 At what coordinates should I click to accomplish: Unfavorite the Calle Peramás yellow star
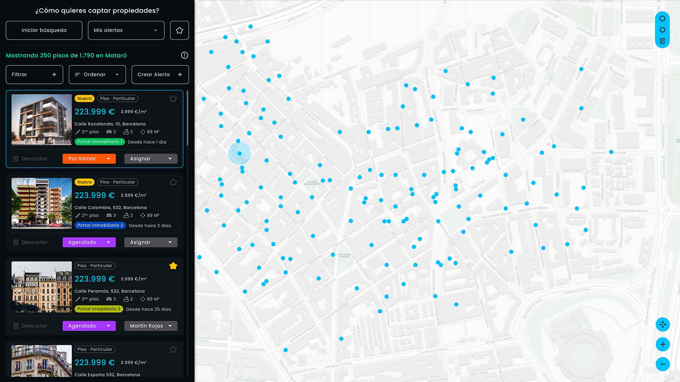pos(173,266)
